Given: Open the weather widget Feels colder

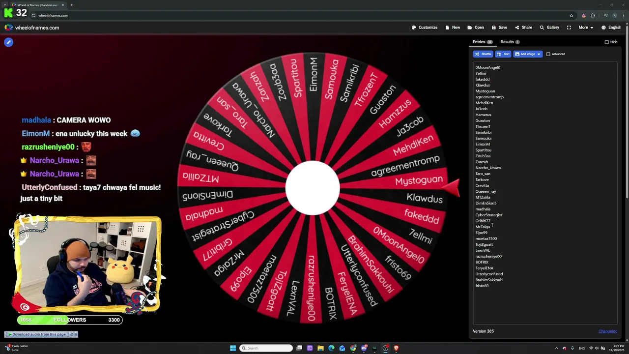Looking at the screenshot, I should point(16,348).
